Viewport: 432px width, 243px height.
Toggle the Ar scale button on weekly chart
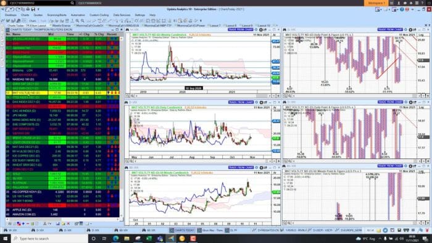click(x=275, y=35)
